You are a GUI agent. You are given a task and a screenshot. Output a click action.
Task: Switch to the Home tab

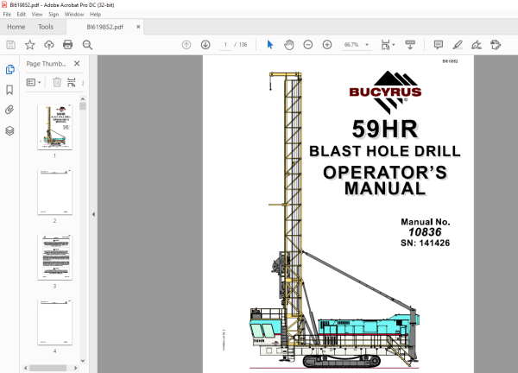pos(16,27)
